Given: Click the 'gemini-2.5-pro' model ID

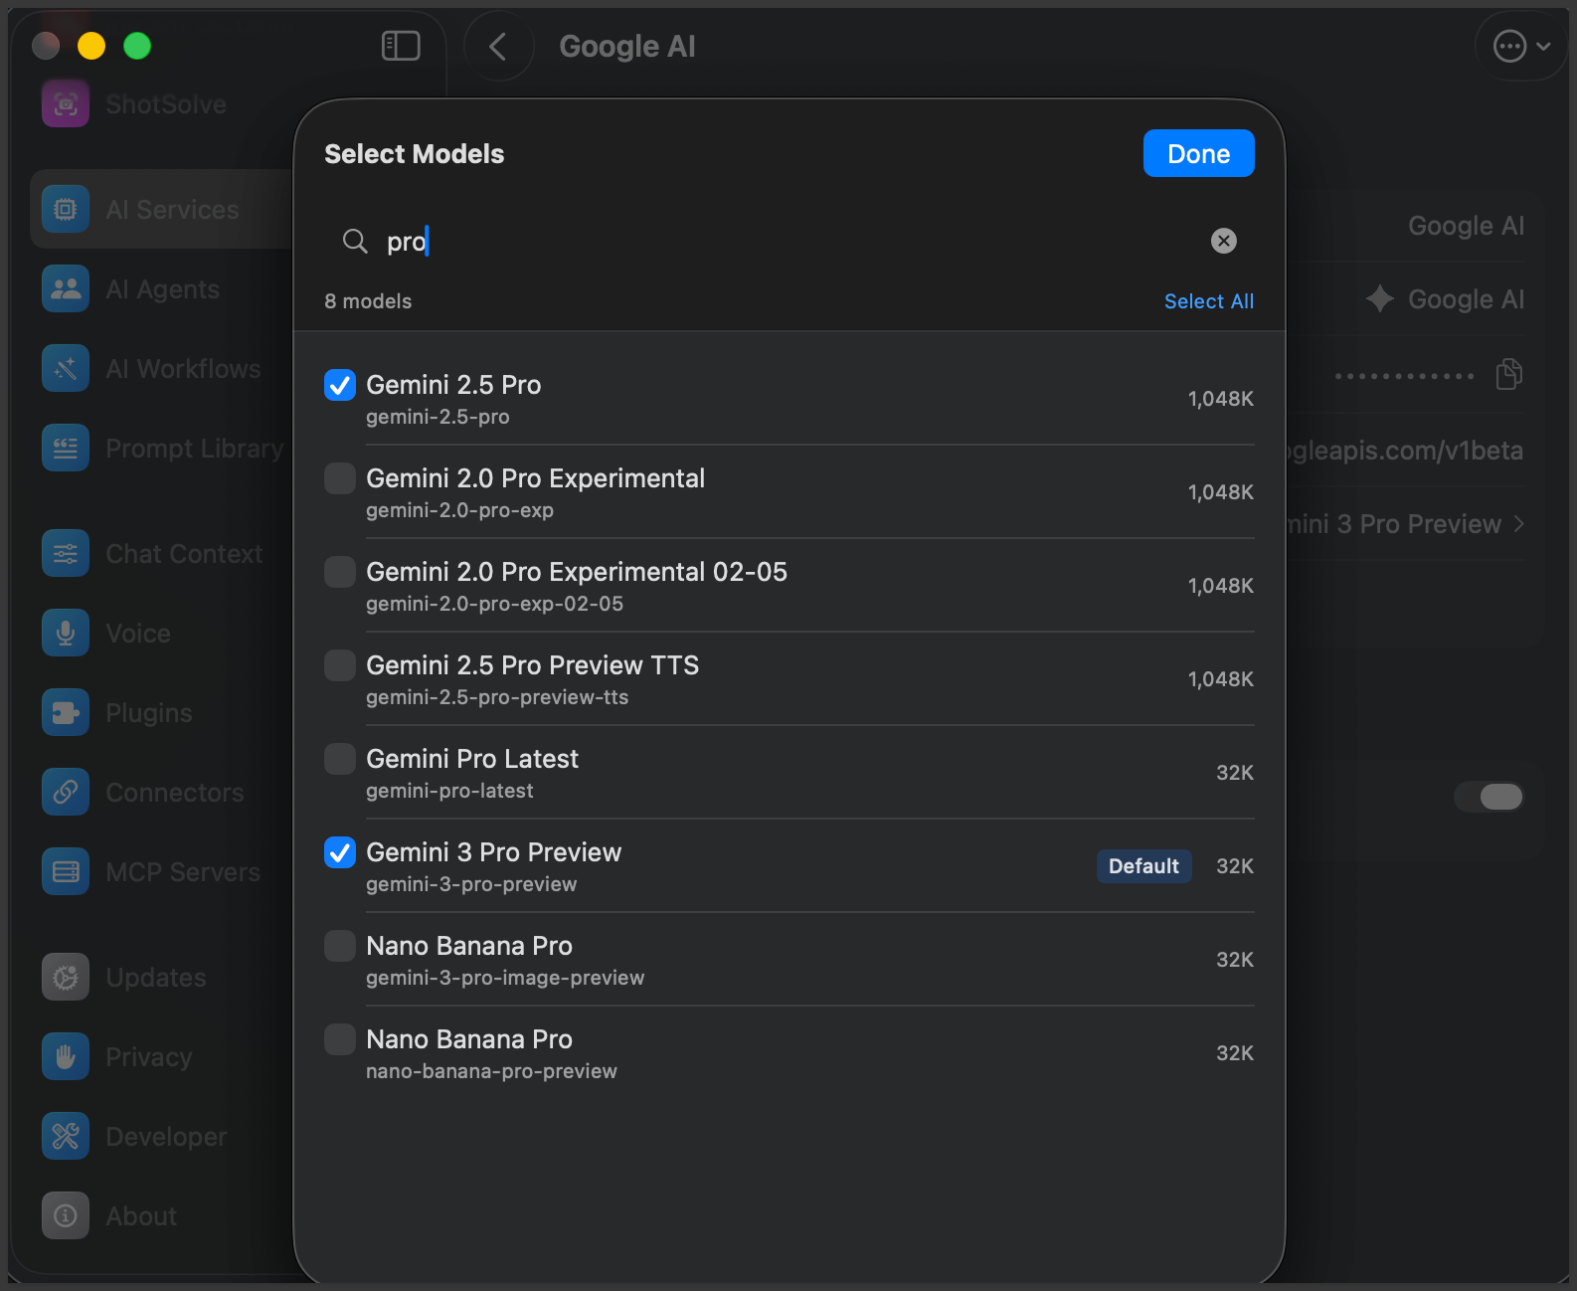Looking at the screenshot, I should tap(438, 417).
